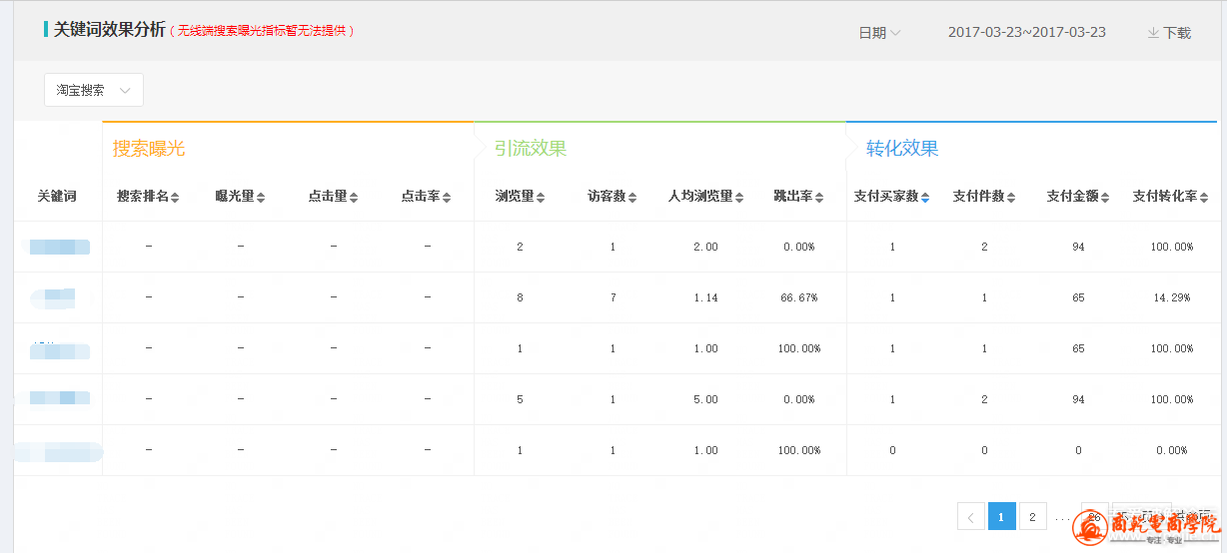Click the sort arrows beside 浏览量
The width and height of the screenshot is (1227, 553).
click(x=541, y=198)
